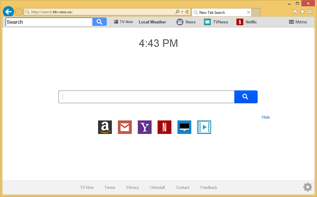This screenshot has width=317, height=197.
Task: Open the Gmail shortcut tile
Action: click(x=125, y=127)
